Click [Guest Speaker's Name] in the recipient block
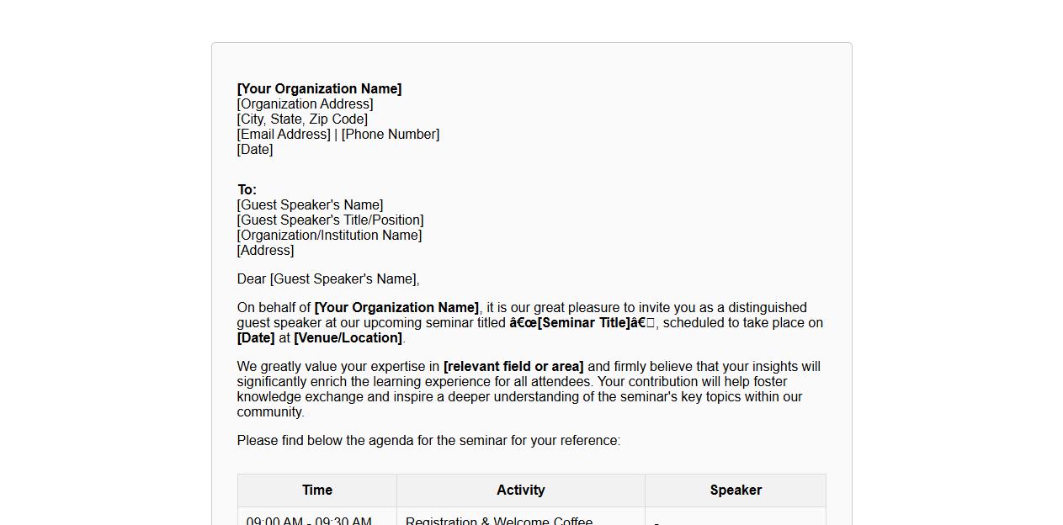Image resolution: width=1063 pixels, height=525 pixels. coord(310,205)
